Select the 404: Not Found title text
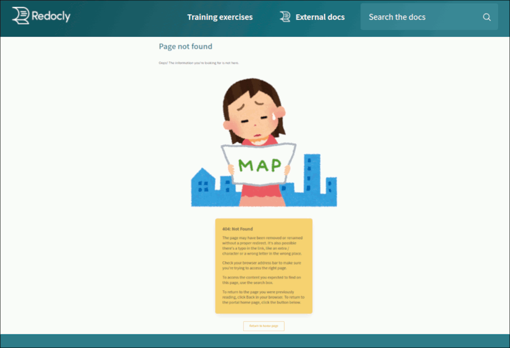The image size is (510, 348). pos(237,229)
